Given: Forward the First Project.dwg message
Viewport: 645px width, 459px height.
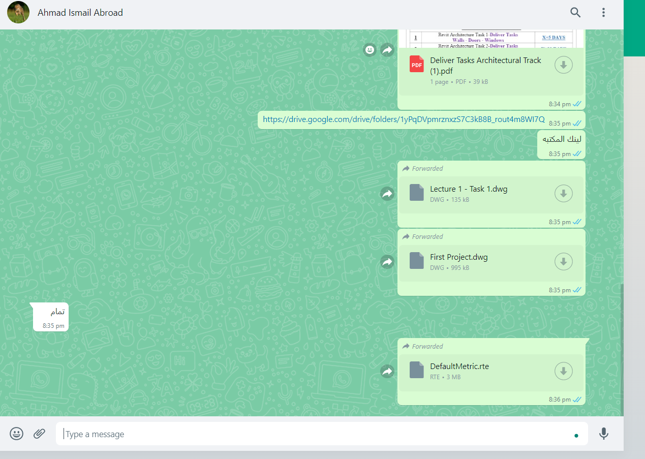Looking at the screenshot, I should coord(387,262).
